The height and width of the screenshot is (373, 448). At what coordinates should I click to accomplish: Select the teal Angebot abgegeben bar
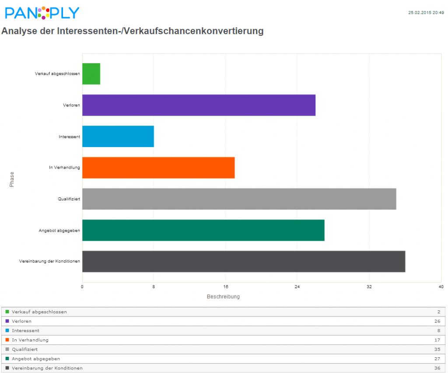pos(203,230)
